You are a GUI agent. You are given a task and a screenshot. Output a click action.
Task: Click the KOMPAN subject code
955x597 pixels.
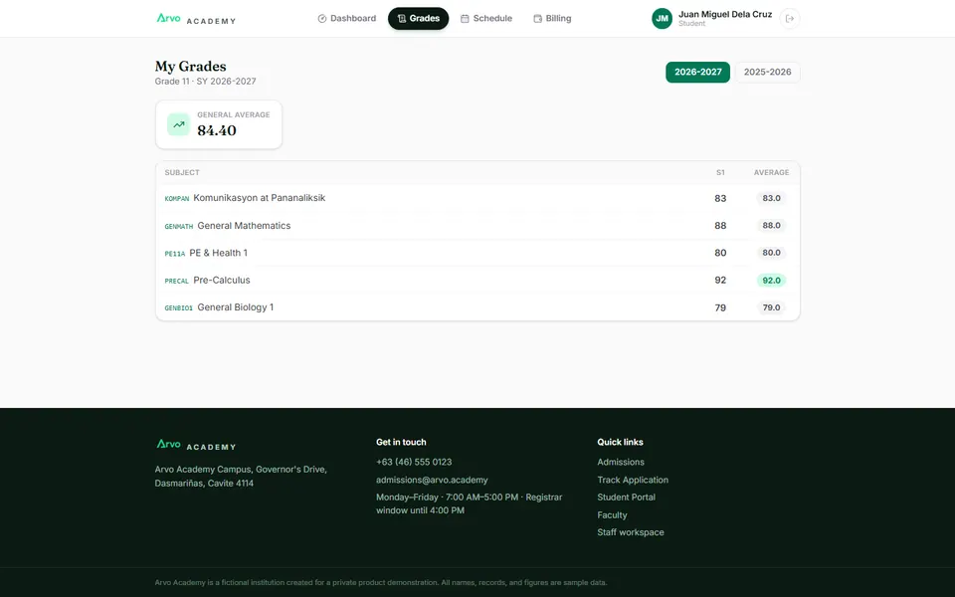point(177,199)
